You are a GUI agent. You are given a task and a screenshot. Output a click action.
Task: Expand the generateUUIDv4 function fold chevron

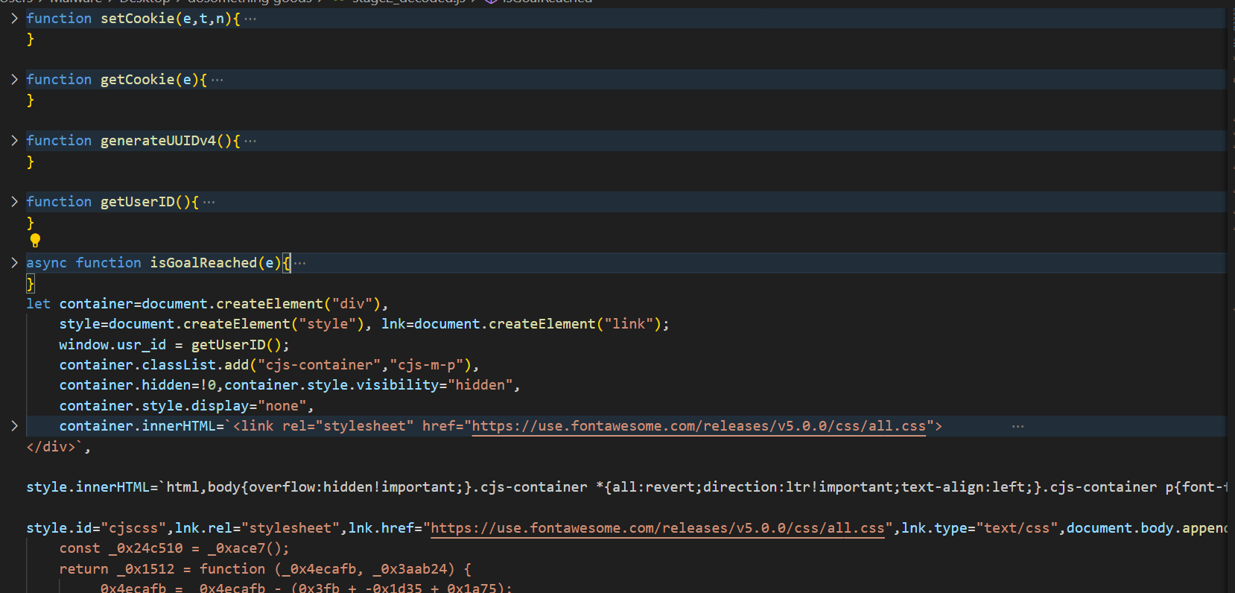(14, 140)
